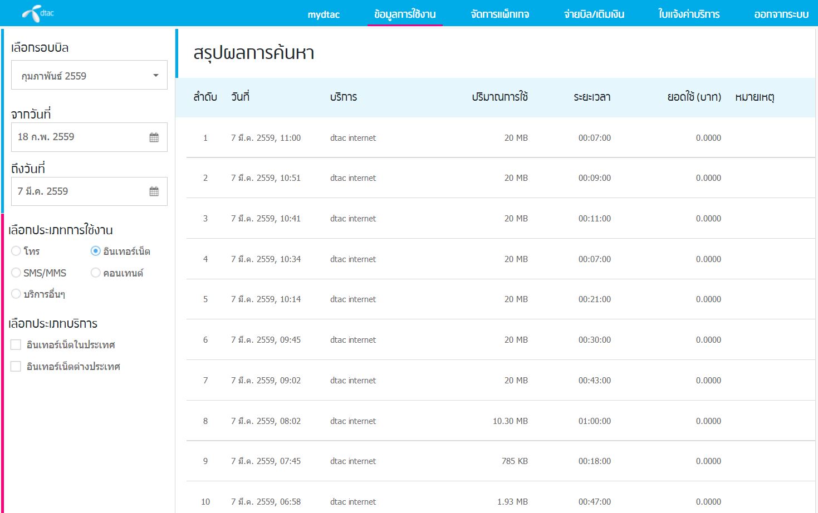Open calendar icon for จากวันที่ field

coord(154,137)
